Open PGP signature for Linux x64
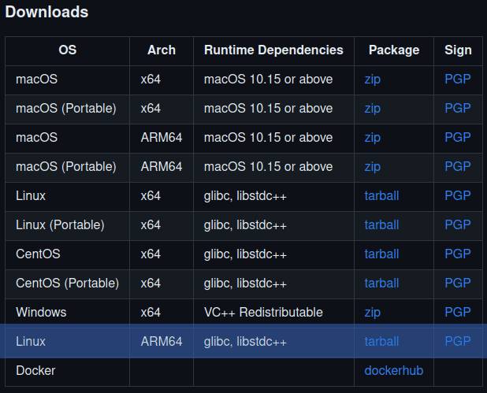 pyautogui.click(x=458, y=196)
